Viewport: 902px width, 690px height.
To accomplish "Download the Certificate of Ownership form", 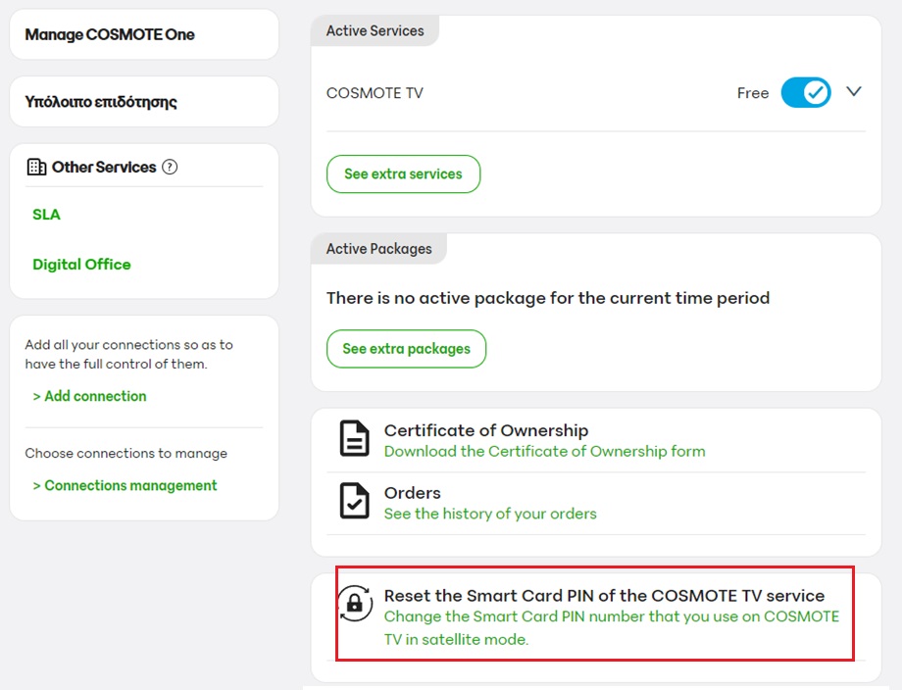I will 544,452.
